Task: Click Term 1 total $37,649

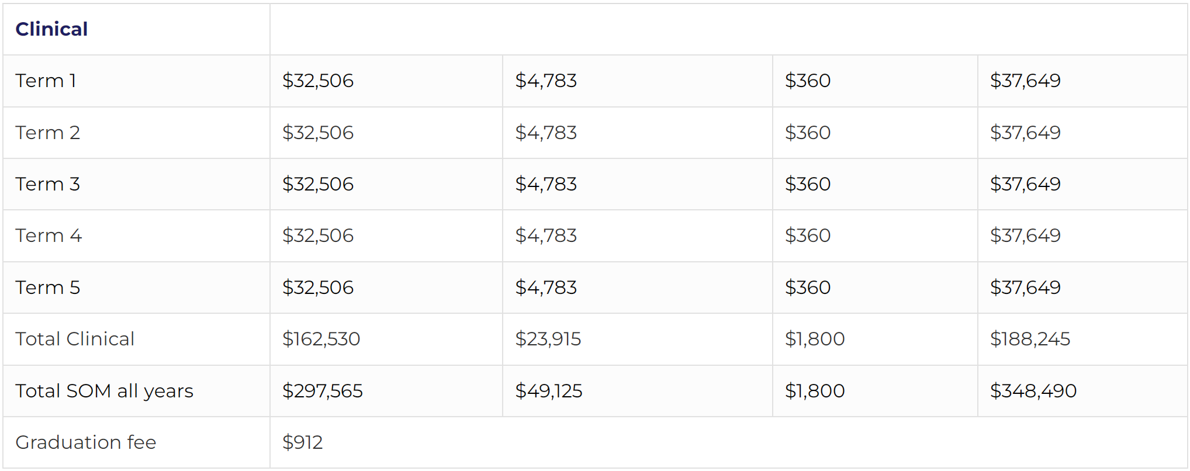Action: [1025, 81]
